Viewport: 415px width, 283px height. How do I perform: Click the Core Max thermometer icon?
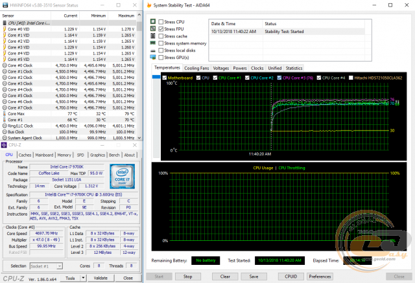tap(5, 113)
